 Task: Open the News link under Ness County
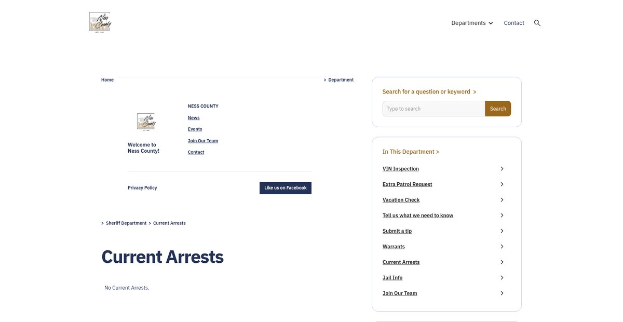(194, 118)
